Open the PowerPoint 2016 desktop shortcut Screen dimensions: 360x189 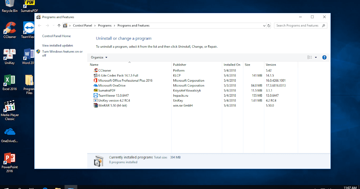10,162
